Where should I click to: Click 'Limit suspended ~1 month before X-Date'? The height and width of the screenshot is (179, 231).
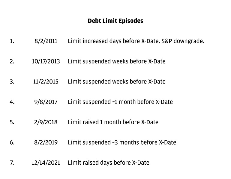coord(120,102)
